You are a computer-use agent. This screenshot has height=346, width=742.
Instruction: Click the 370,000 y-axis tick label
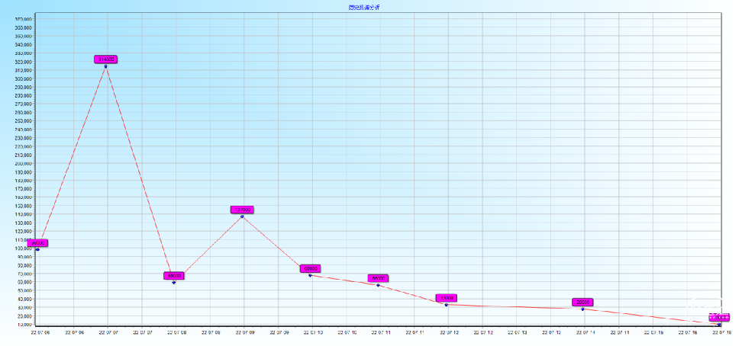pyautogui.click(x=22, y=19)
